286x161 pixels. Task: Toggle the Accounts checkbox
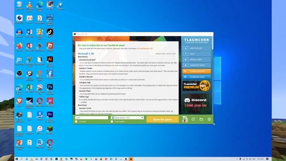coord(76,122)
